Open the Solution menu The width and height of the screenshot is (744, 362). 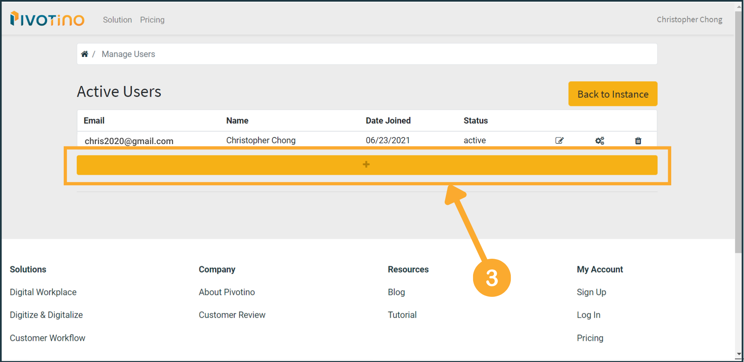pyautogui.click(x=117, y=20)
